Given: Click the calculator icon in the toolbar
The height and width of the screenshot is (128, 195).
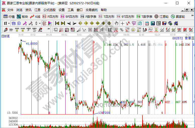Looking at the screenshot, I should [x=153, y=23].
